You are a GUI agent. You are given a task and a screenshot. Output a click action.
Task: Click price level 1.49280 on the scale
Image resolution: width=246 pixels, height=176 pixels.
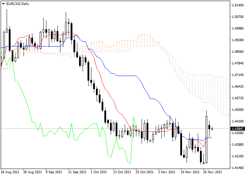tap(238, 40)
